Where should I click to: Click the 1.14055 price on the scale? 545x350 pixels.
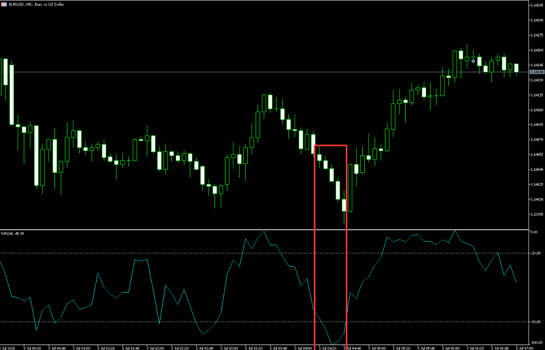537,154
